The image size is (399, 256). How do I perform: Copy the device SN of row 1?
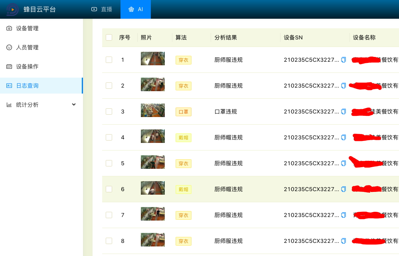coord(343,60)
